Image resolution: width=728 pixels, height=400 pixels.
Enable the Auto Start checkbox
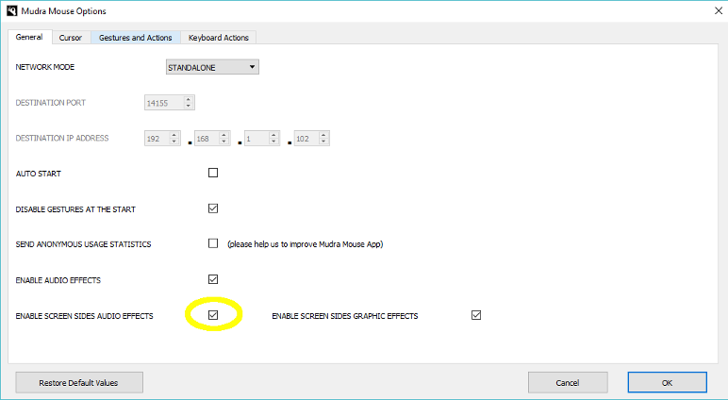213,173
